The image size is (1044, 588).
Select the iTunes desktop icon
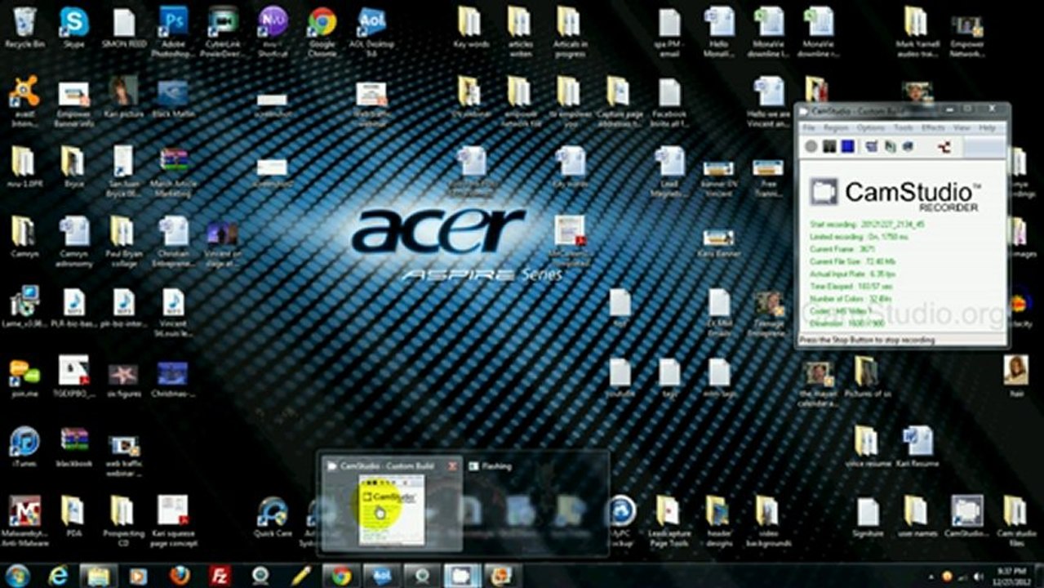click(24, 448)
